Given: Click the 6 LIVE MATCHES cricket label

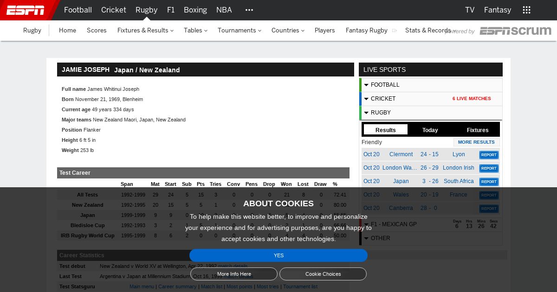Looking at the screenshot, I should pos(472,99).
